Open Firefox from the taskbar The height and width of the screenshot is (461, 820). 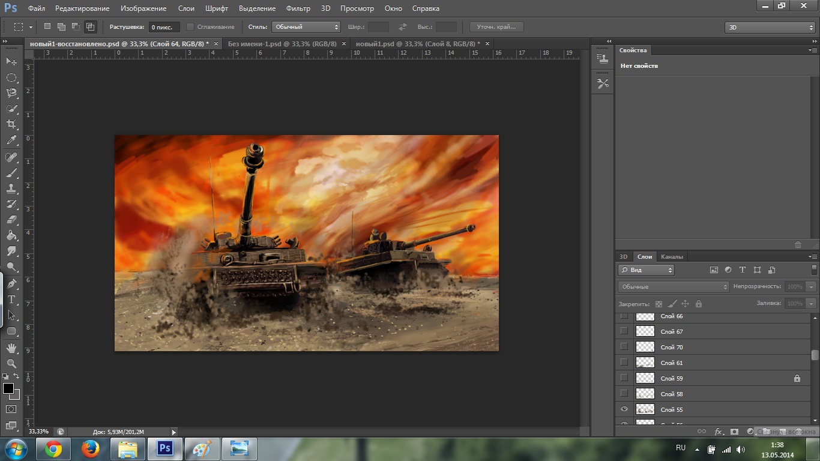tap(91, 448)
